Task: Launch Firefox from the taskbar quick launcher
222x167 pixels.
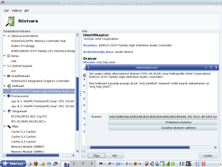Action: [x=36, y=164]
